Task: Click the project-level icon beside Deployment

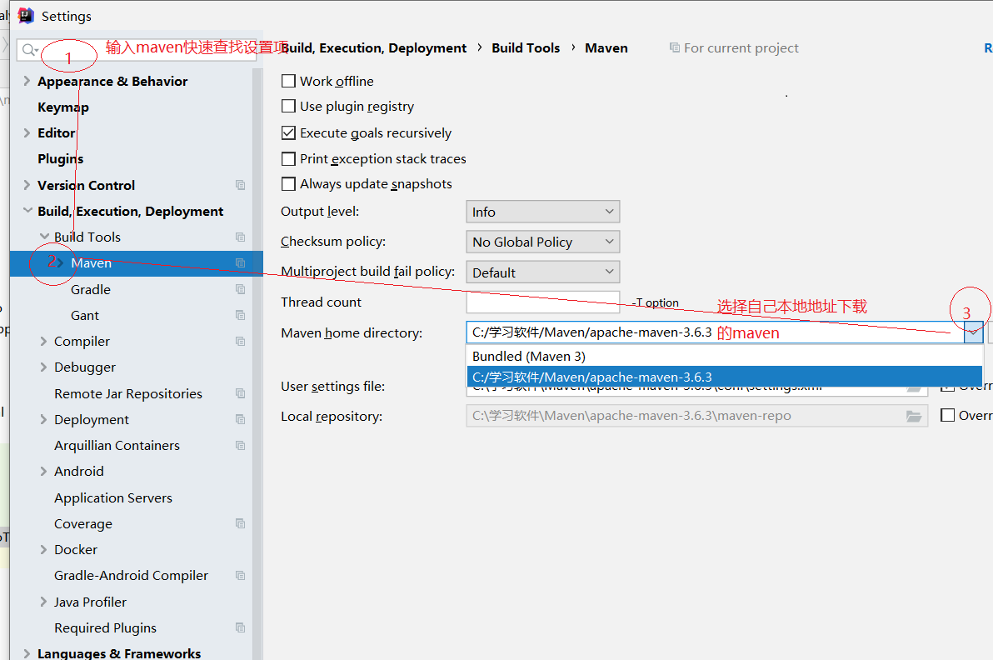Action: pyautogui.click(x=241, y=419)
